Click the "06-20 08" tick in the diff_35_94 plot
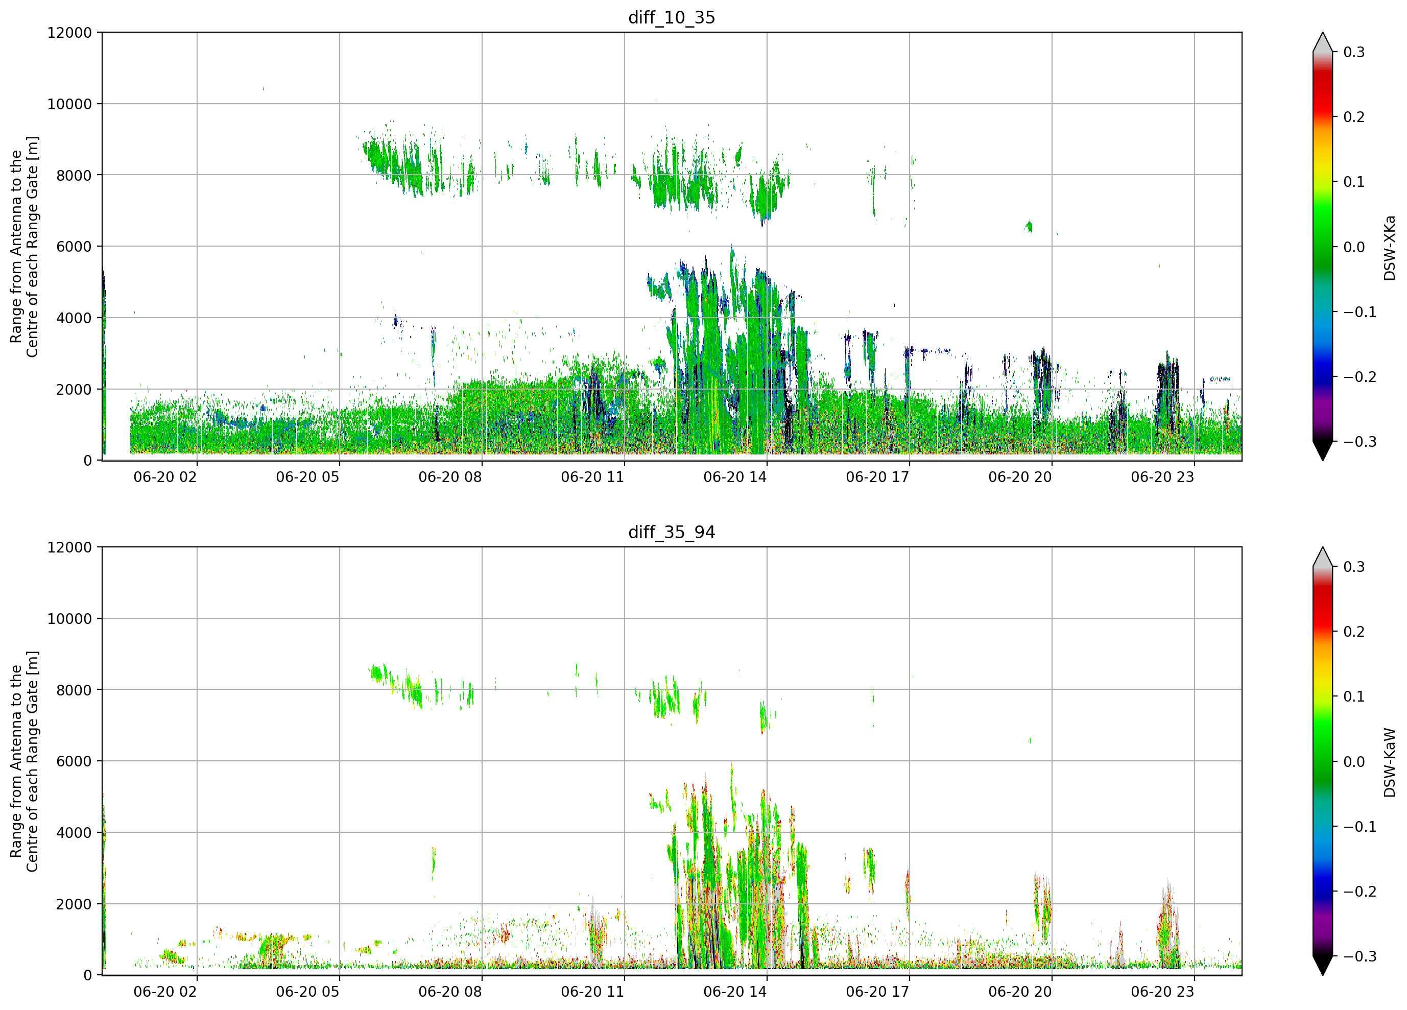Screen dimensions: 1407x1010 450,992
